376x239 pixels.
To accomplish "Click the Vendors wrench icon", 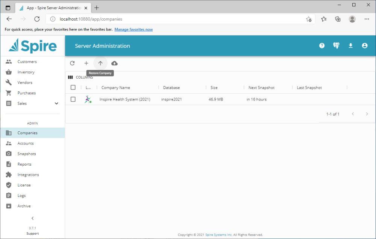I will (9, 82).
